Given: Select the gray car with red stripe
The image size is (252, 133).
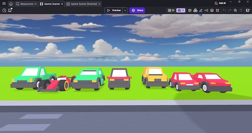Looking at the screenshot, I should (119, 79).
